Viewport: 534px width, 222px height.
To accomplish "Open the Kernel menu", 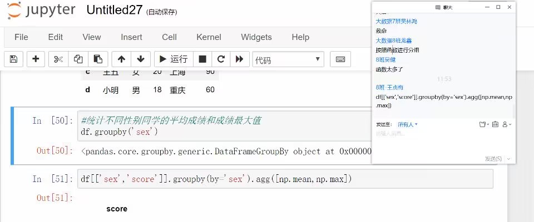I will coord(209,37).
